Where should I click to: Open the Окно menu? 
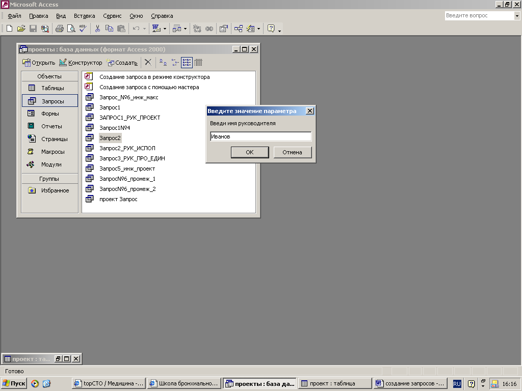[136, 16]
